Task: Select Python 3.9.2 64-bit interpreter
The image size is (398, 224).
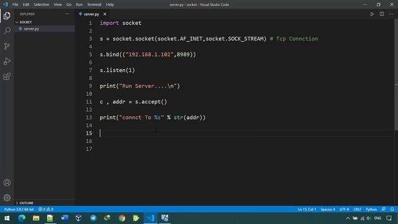Action: point(19,209)
